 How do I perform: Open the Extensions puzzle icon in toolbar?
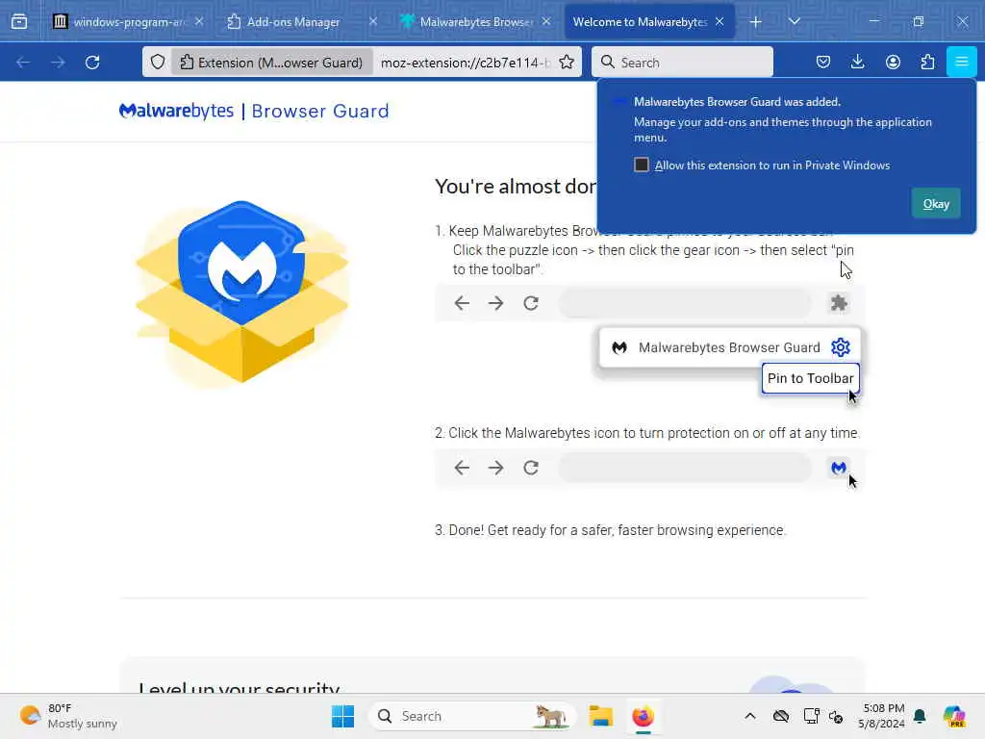(x=927, y=62)
